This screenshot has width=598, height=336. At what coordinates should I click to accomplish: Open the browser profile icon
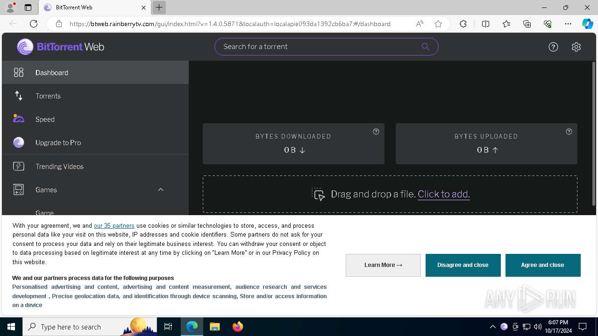10,7
